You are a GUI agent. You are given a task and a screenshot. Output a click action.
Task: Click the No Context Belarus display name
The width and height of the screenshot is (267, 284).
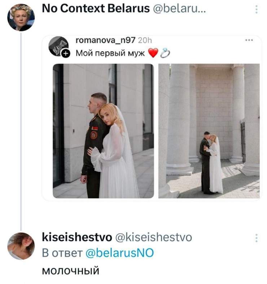pos(96,8)
